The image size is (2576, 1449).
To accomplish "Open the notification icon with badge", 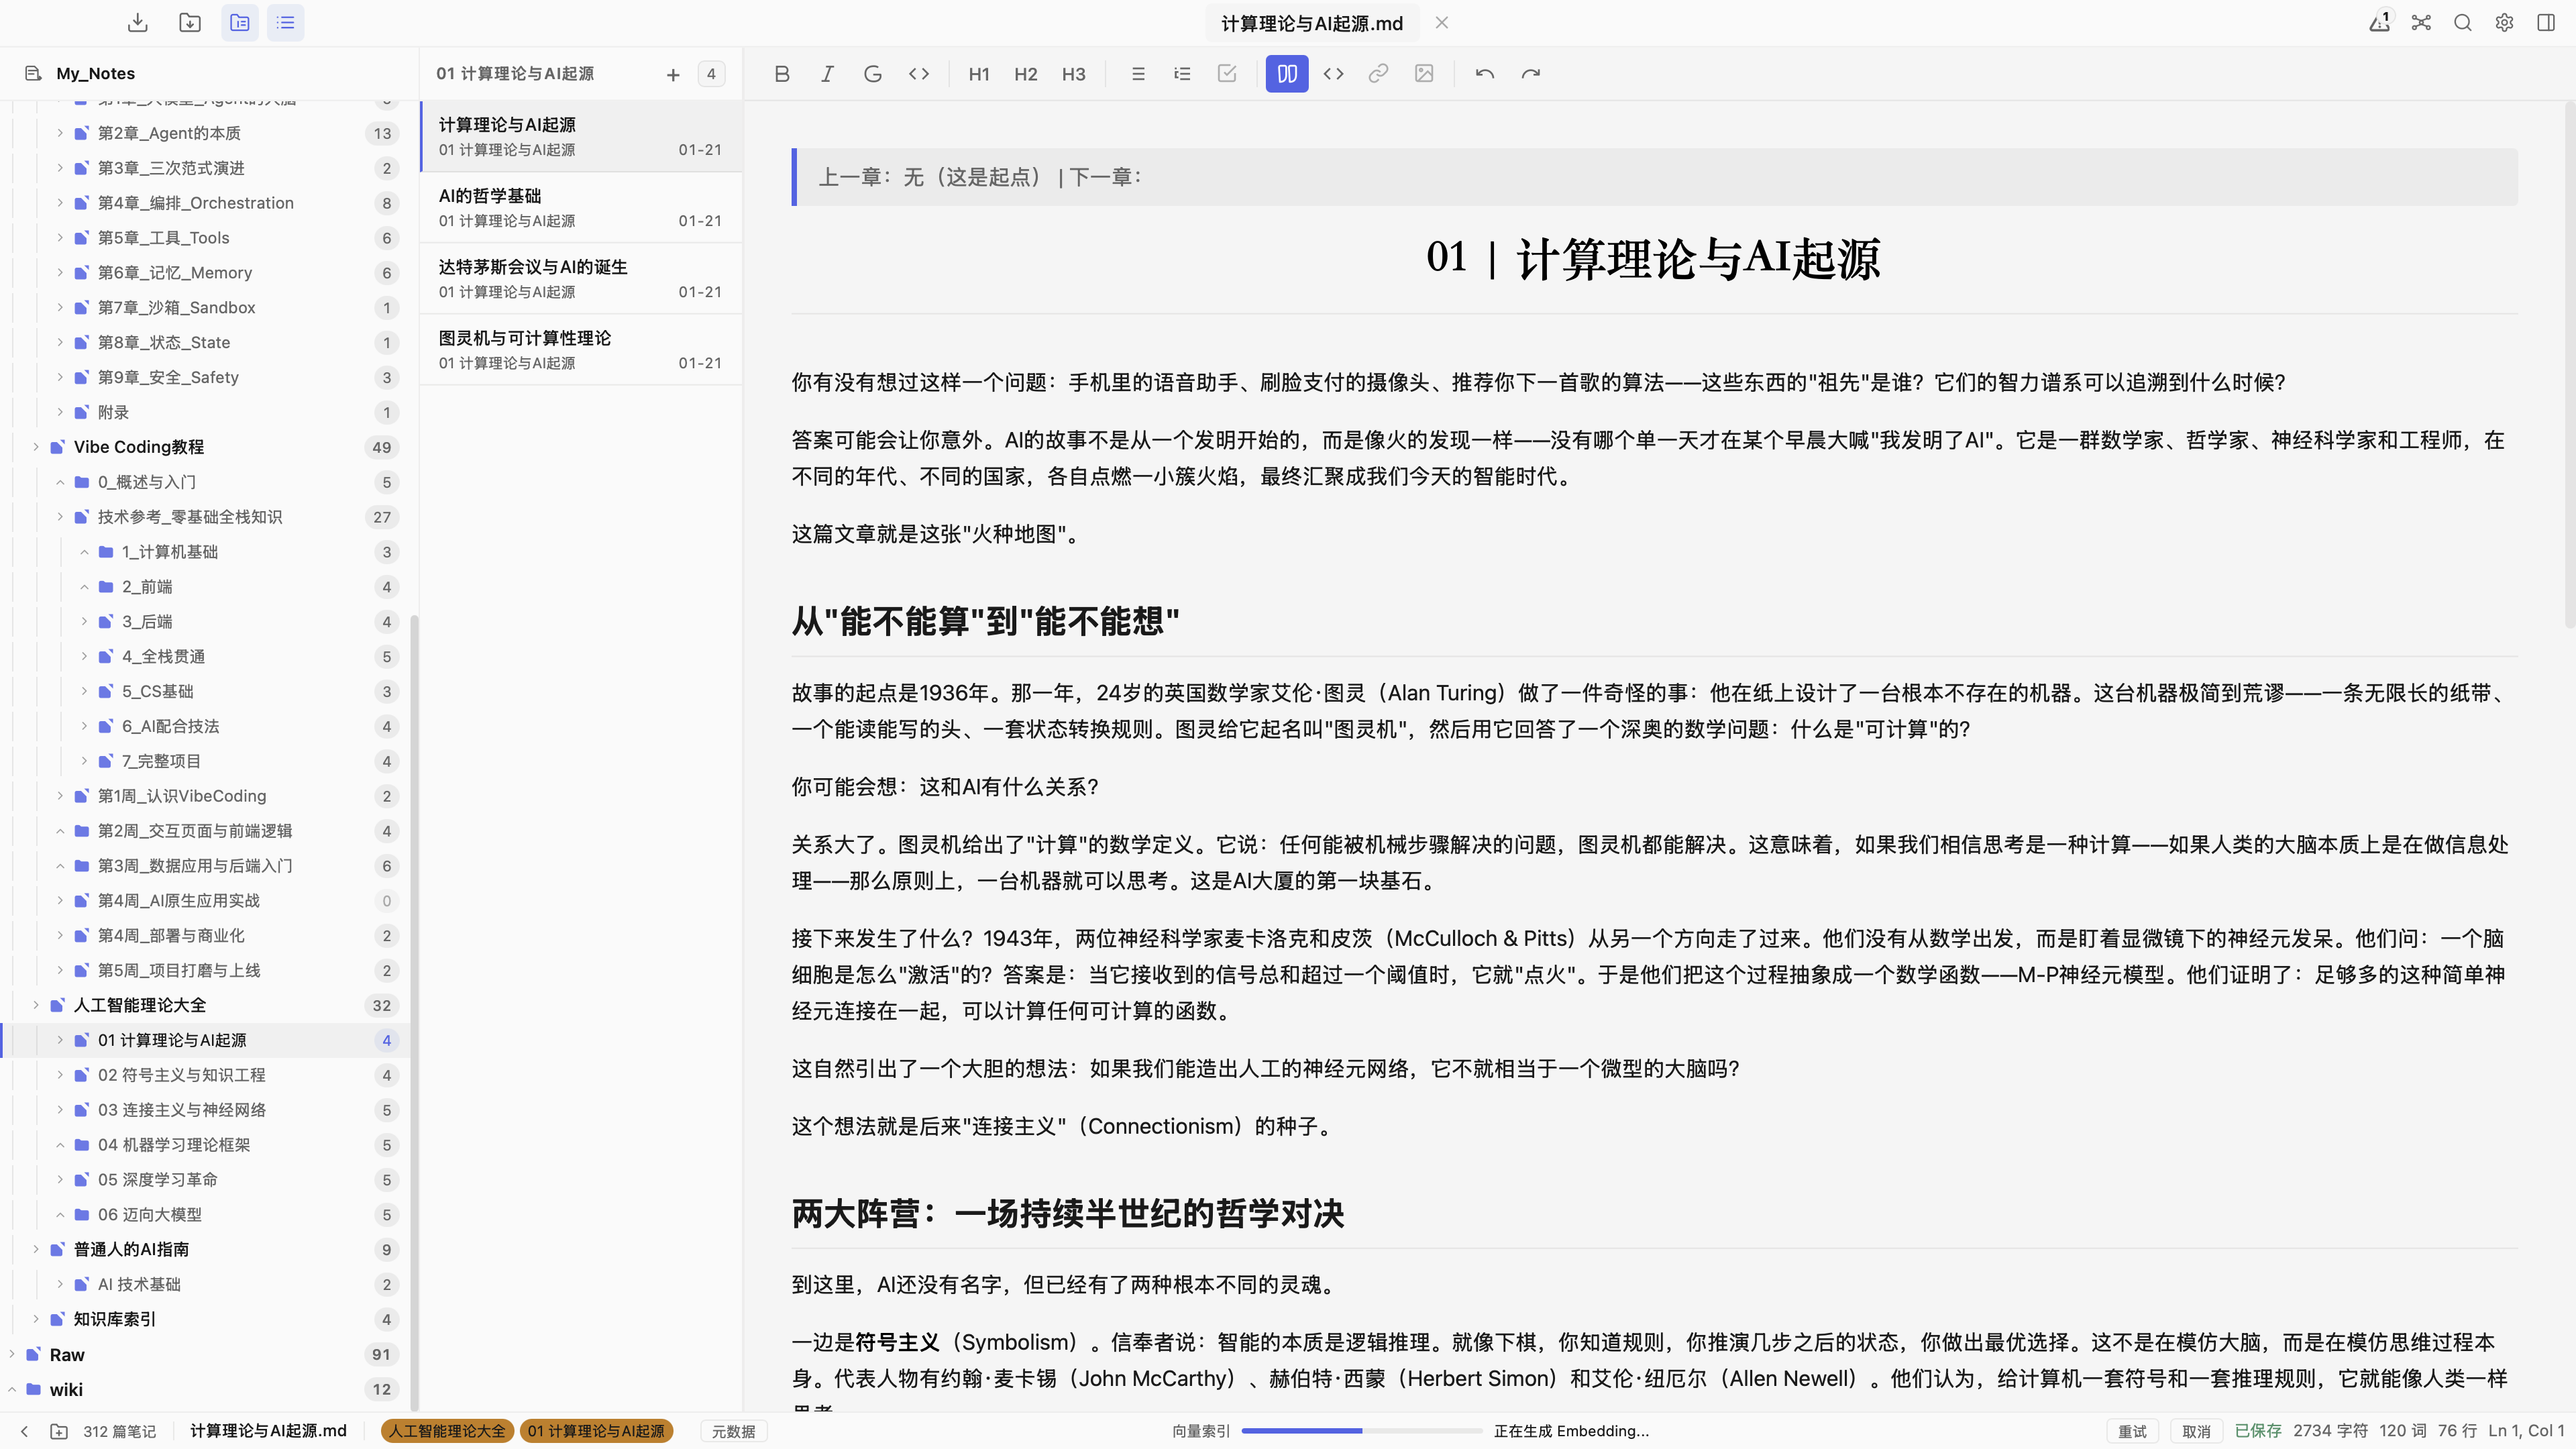I will pos(2380,22).
